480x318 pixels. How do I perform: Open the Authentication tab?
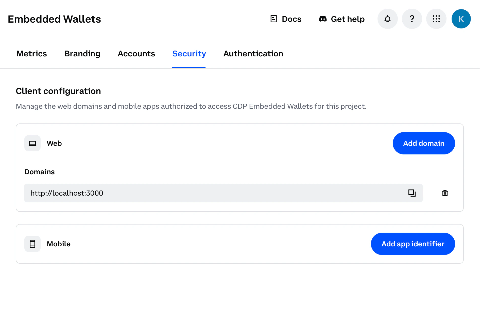click(x=253, y=54)
